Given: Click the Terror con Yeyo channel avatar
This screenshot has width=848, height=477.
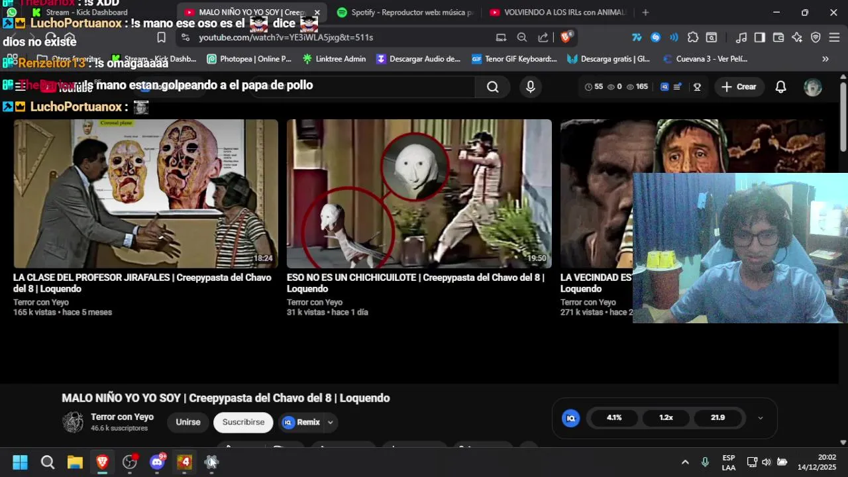Looking at the screenshot, I should click(73, 422).
